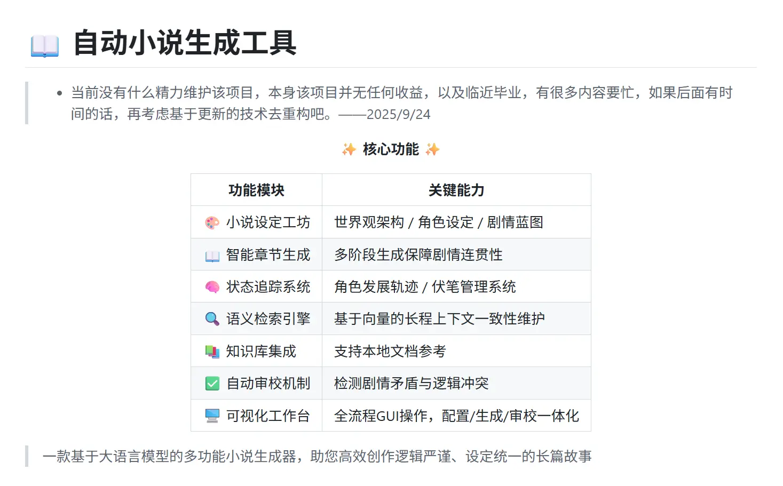This screenshot has height=486, width=783.
Task: Click the magnifying glass icon for 语义检索引擎
Action: pos(212,320)
